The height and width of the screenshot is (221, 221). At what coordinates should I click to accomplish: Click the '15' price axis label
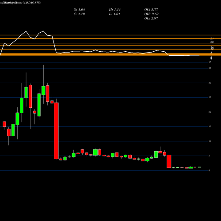(x=210, y=126)
